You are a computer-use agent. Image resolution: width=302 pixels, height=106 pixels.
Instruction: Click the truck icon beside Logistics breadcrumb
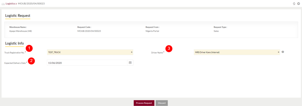point(3,4)
